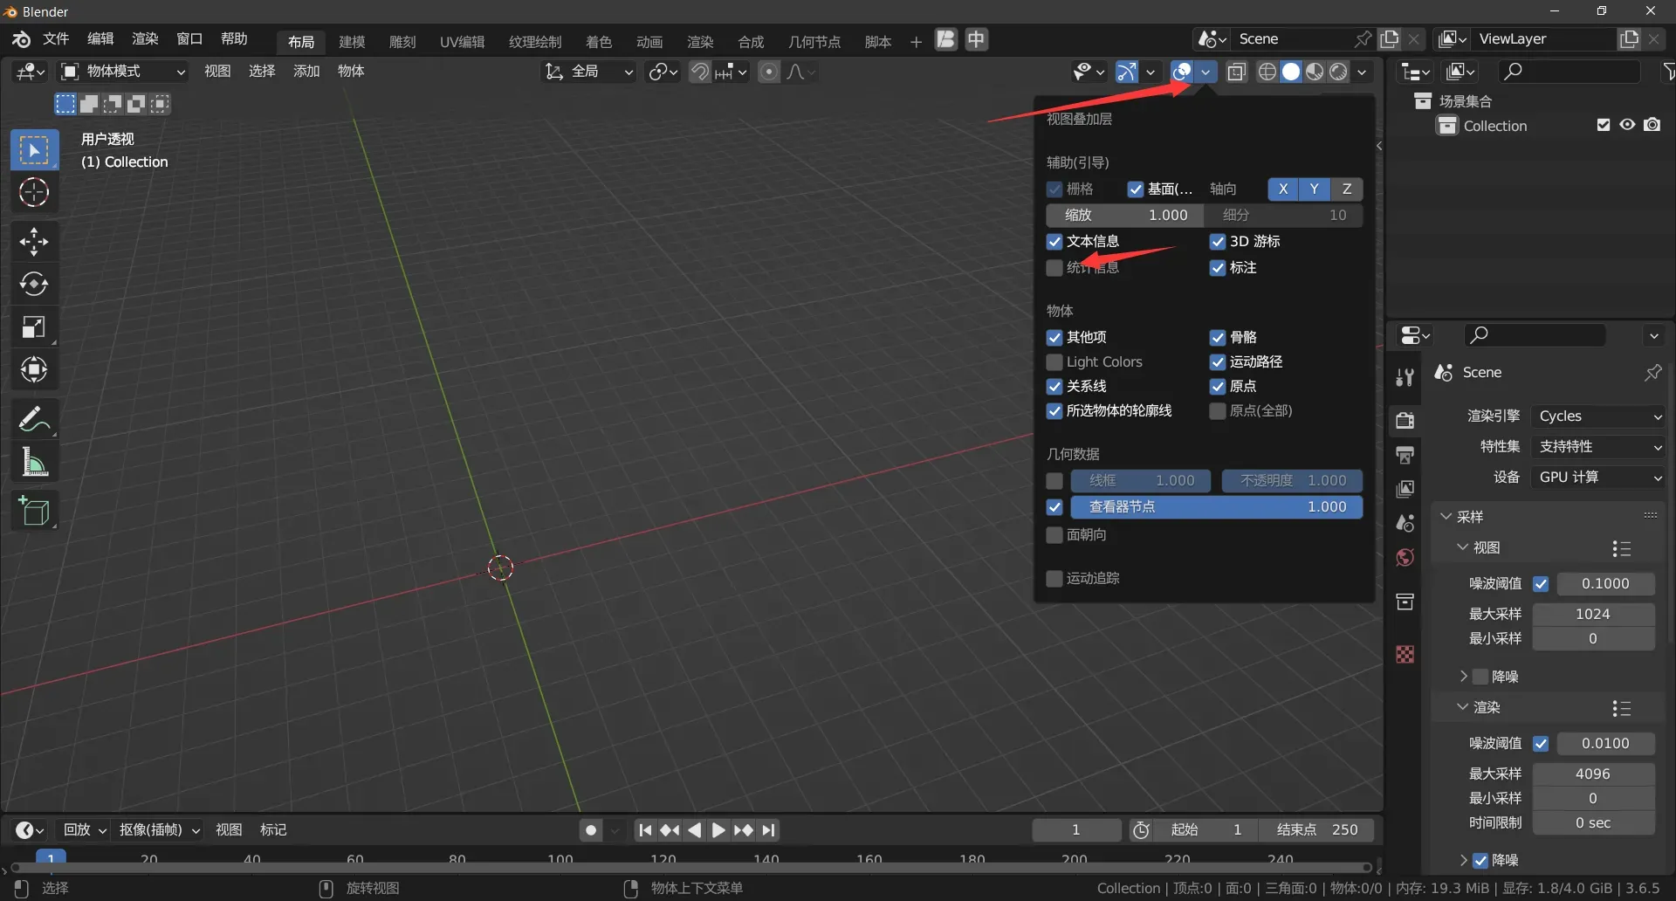Click the 结束点 250 frame field
Screen dimensions: 1676x901
coord(1317,830)
